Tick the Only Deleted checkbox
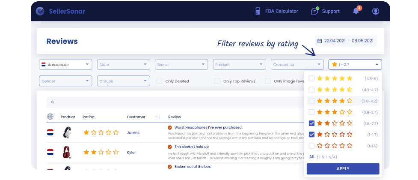 pos(159,81)
